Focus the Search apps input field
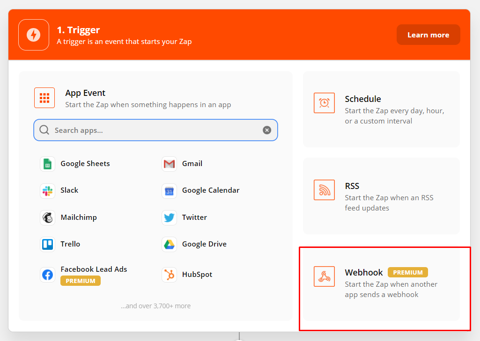Image resolution: width=480 pixels, height=341 pixels. 155,130
